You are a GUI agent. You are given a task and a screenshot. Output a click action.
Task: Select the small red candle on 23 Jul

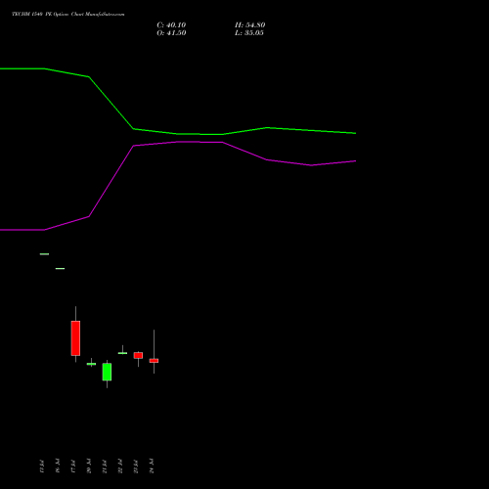coord(138,355)
